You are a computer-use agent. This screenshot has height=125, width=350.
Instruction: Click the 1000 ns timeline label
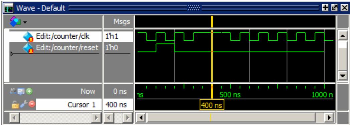click(322, 95)
